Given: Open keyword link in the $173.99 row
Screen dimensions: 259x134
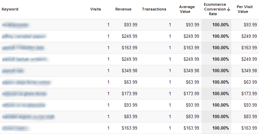Looking at the screenshot, I should [24, 93].
